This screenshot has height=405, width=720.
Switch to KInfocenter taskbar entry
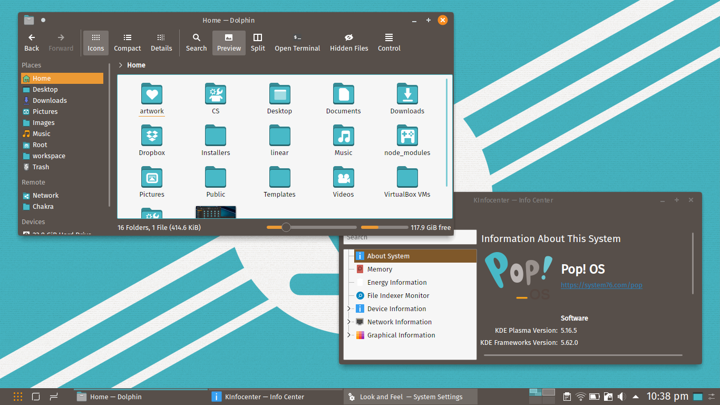pos(275,397)
